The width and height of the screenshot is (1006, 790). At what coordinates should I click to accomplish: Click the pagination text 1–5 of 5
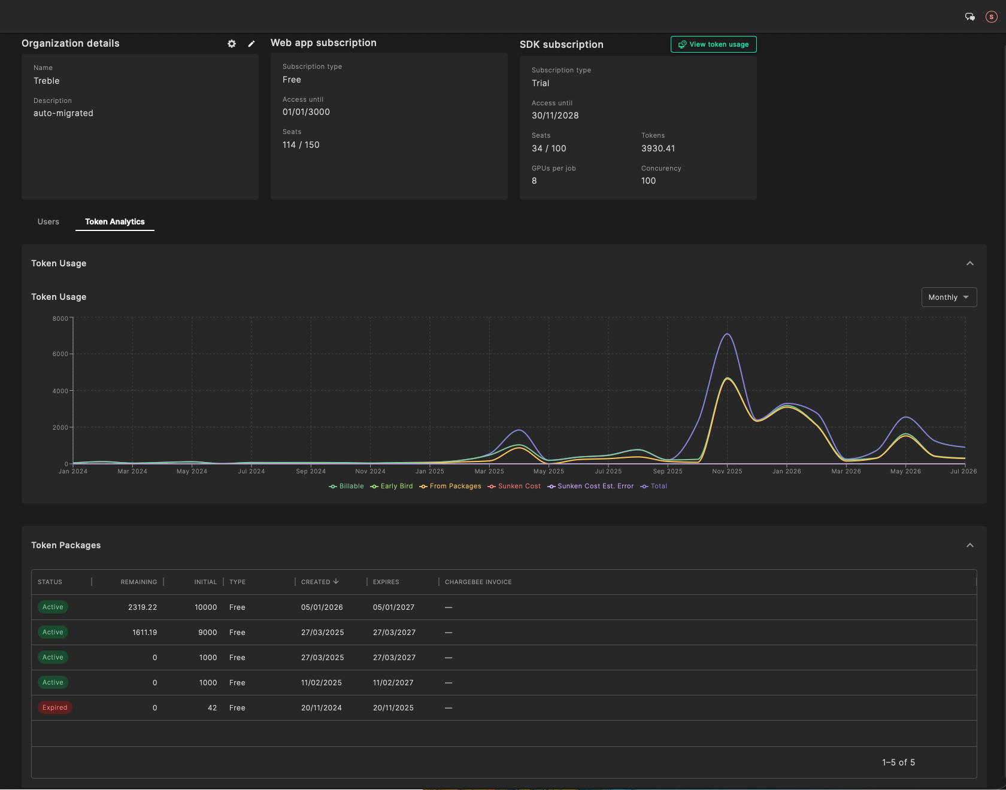click(898, 762)
